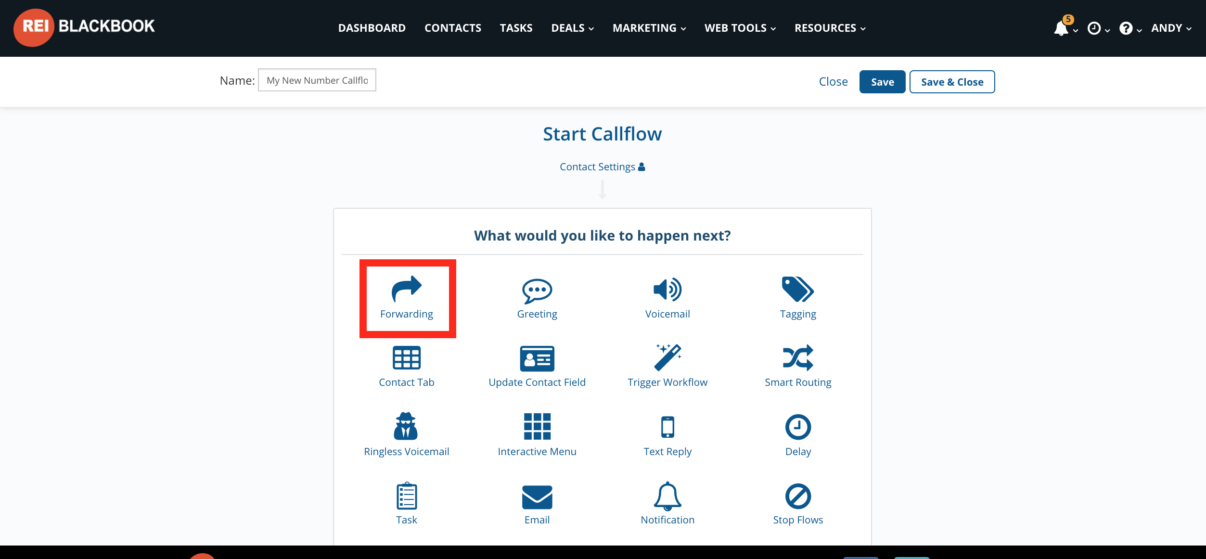Viewport: 1206px width, 559px height.
Task: Click the Smart Routing label text
Action: 798,382
